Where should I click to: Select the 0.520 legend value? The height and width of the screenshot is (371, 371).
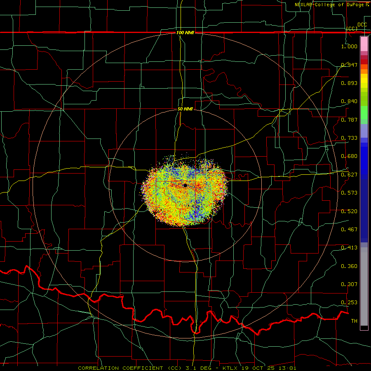coord(349,211)
